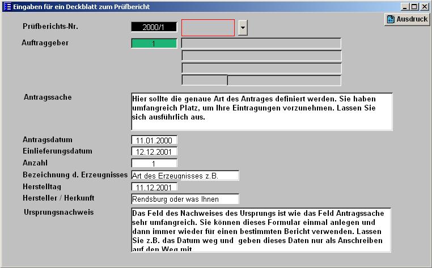This screenshot has height=268, width=432.
Task: Click the first Auftraggeber name line
Action: [x=261, y=43]
